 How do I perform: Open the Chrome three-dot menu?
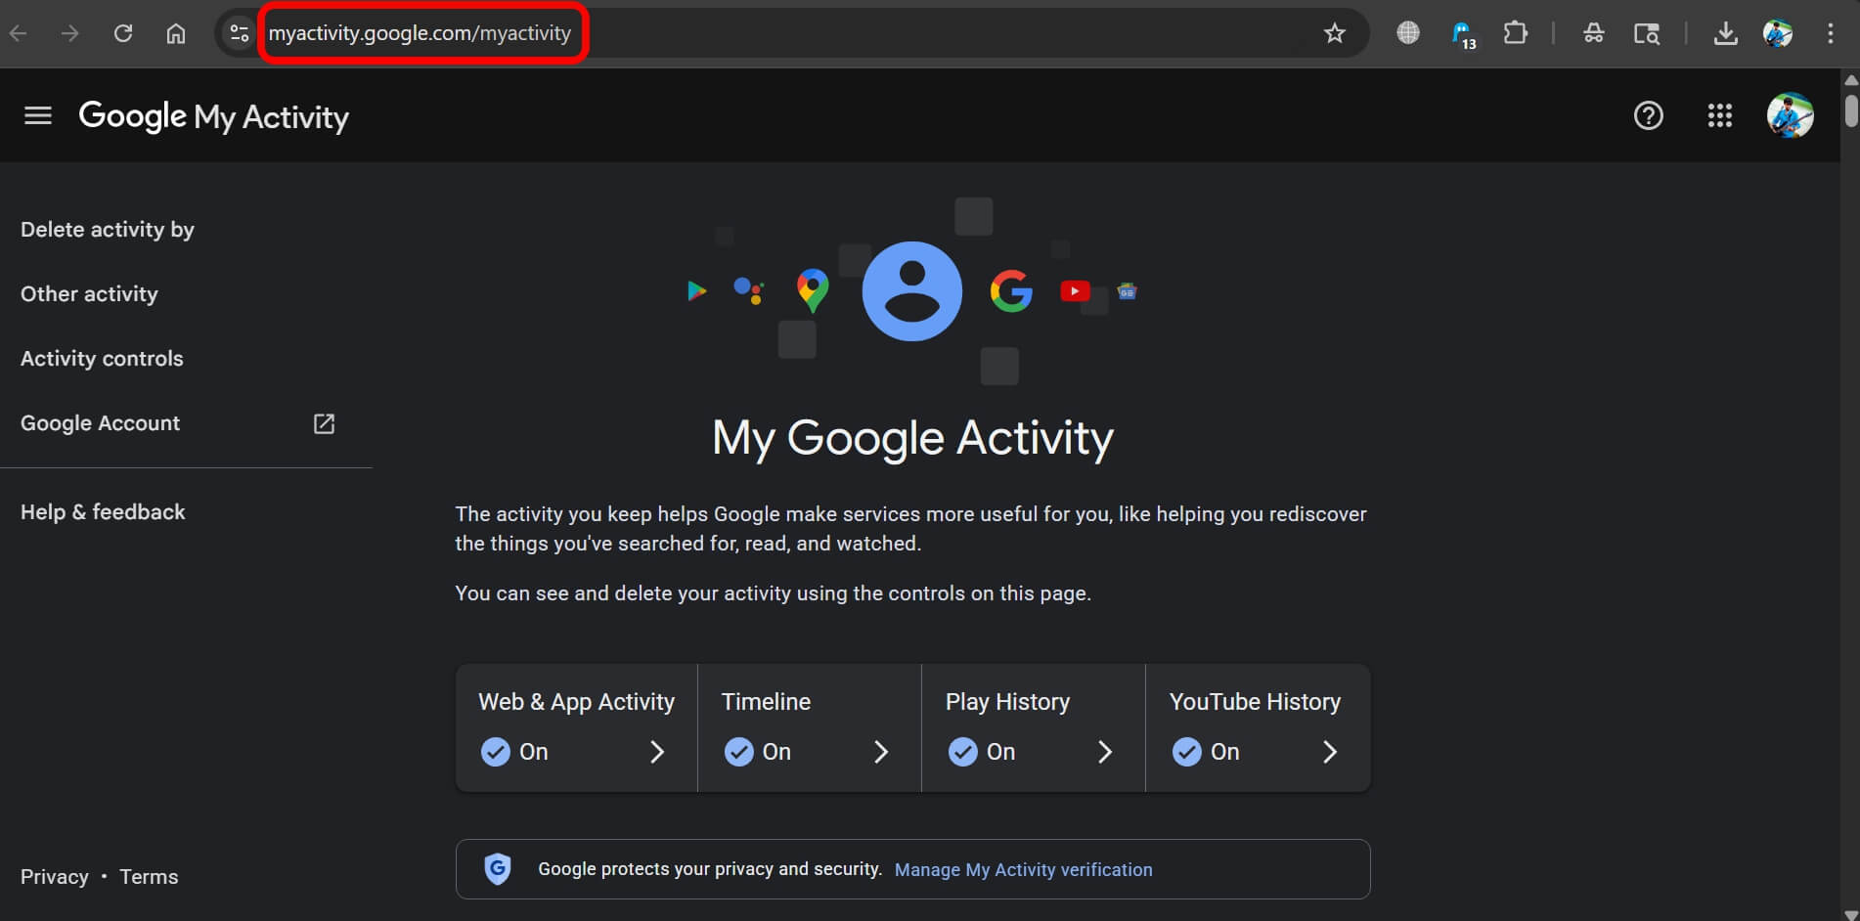point(1831,33)
